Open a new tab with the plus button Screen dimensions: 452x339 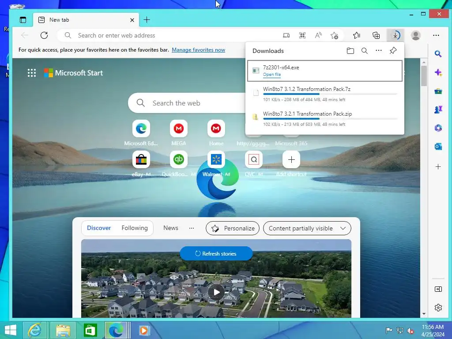pyautogui.click(x=147, y=19)
